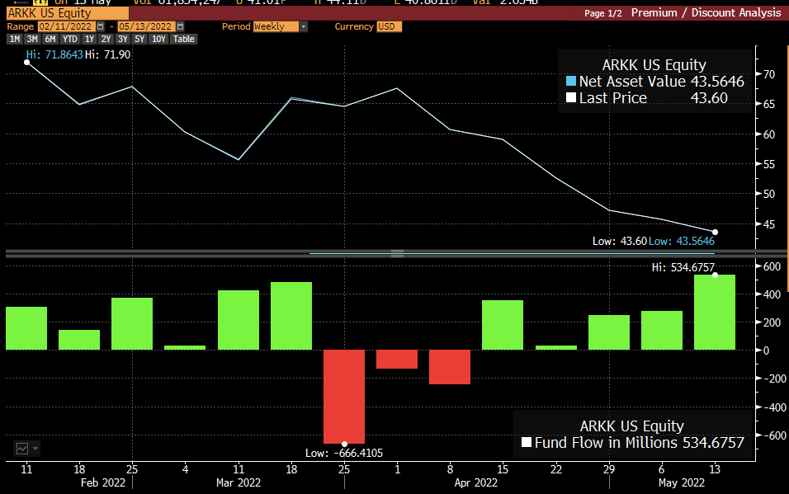Click the white Hi: 71.90 label
This screenshot has height=494, width=789.
[x=107, y=54]
